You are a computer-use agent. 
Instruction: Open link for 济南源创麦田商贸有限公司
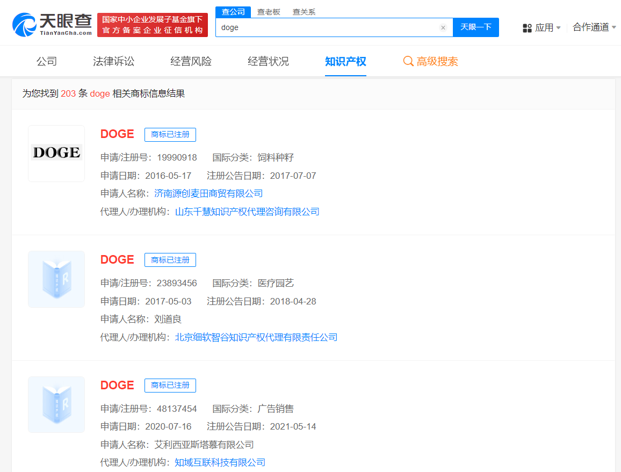(x=208, y=193)
